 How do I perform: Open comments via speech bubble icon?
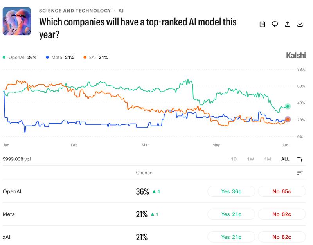pyautogui.click(x=275, y=24)
